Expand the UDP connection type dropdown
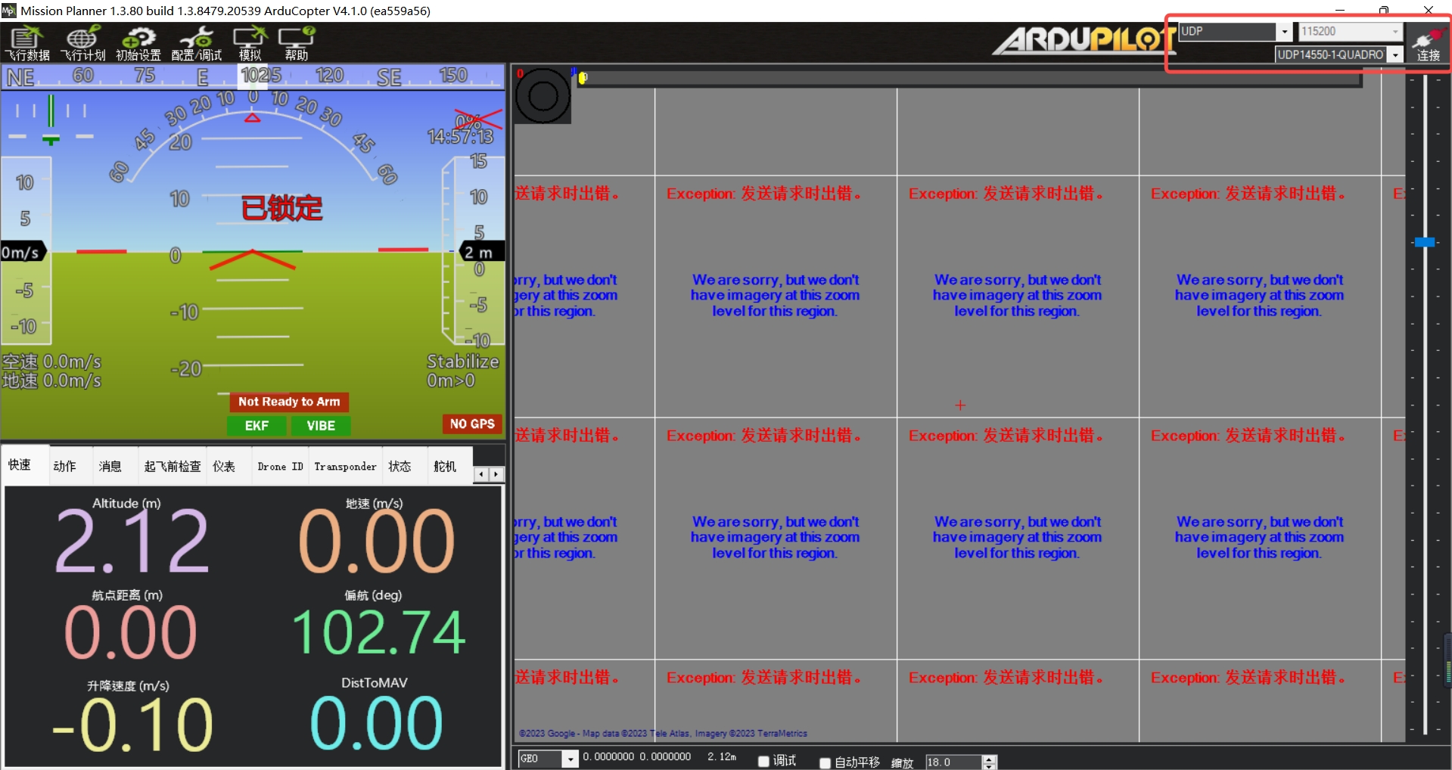Image resolution: width=1452 pixels, height=770 pixels. pyautogui.click(x=1284, y=32)
